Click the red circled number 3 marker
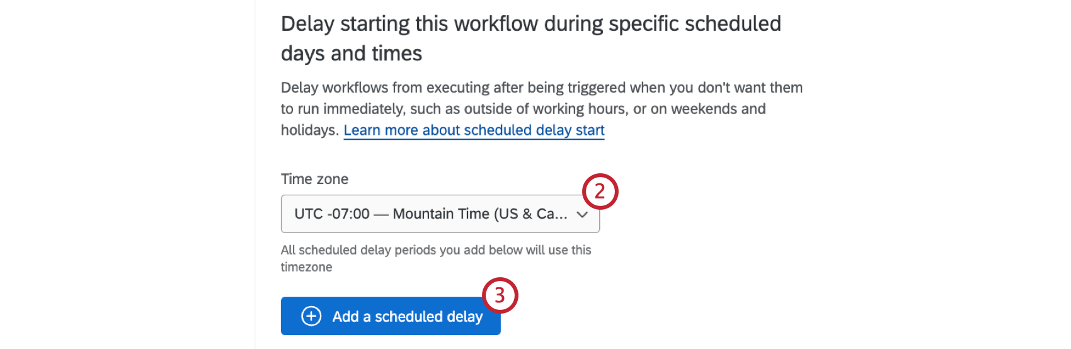 coord(500,295)
